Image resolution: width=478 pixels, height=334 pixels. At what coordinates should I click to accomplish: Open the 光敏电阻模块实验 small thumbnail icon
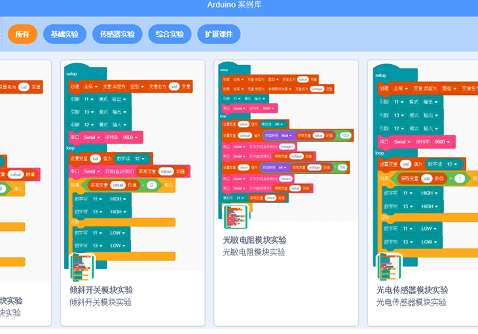click(x=236, y=217)
